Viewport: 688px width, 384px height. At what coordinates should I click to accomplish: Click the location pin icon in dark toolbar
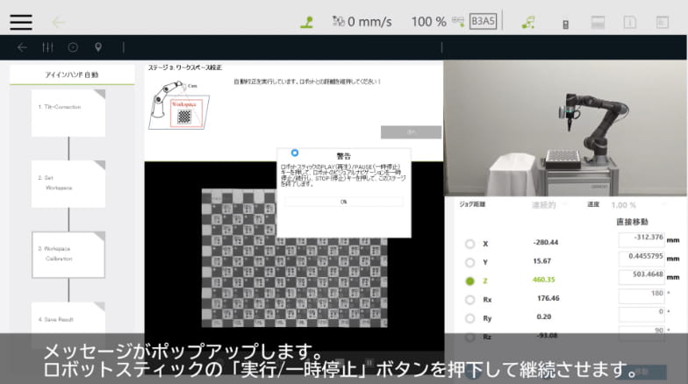[98, 47]
